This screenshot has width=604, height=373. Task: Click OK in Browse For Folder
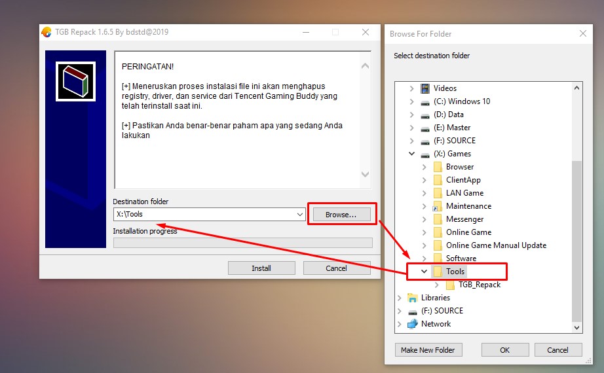coord(505,350)
